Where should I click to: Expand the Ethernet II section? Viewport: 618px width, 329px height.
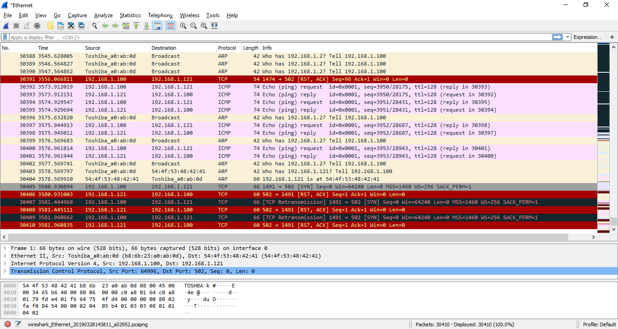pyautogui.click(x=5, y=256)
